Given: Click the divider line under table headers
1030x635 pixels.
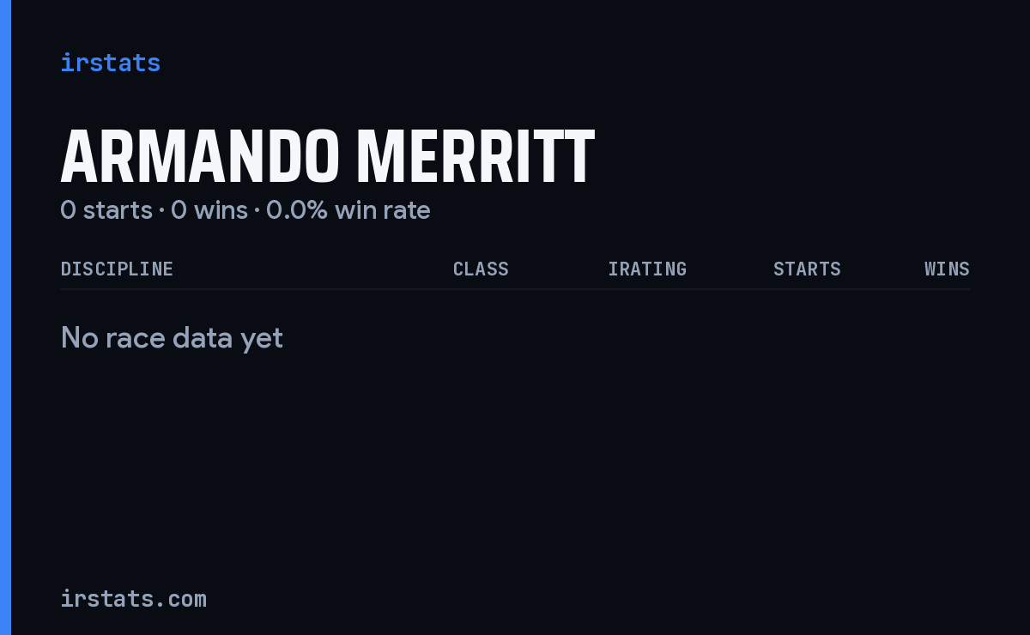Looking at the screenshot, I should click(515, 289).
